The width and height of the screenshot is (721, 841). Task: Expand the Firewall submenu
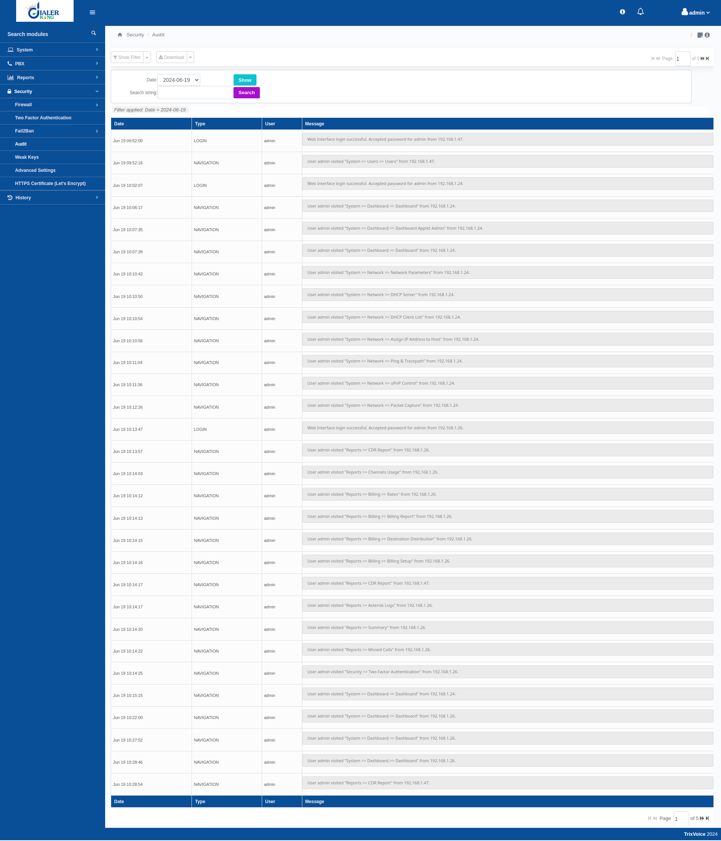[53, 105]
